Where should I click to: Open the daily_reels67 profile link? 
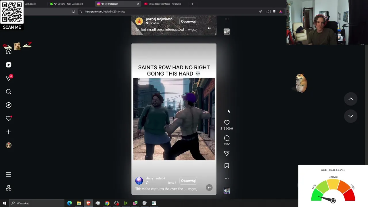click(x=156, y=178)
